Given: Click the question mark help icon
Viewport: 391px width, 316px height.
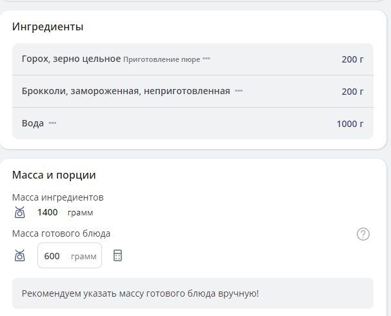Looking at the screenshot, I should [363, 234].
